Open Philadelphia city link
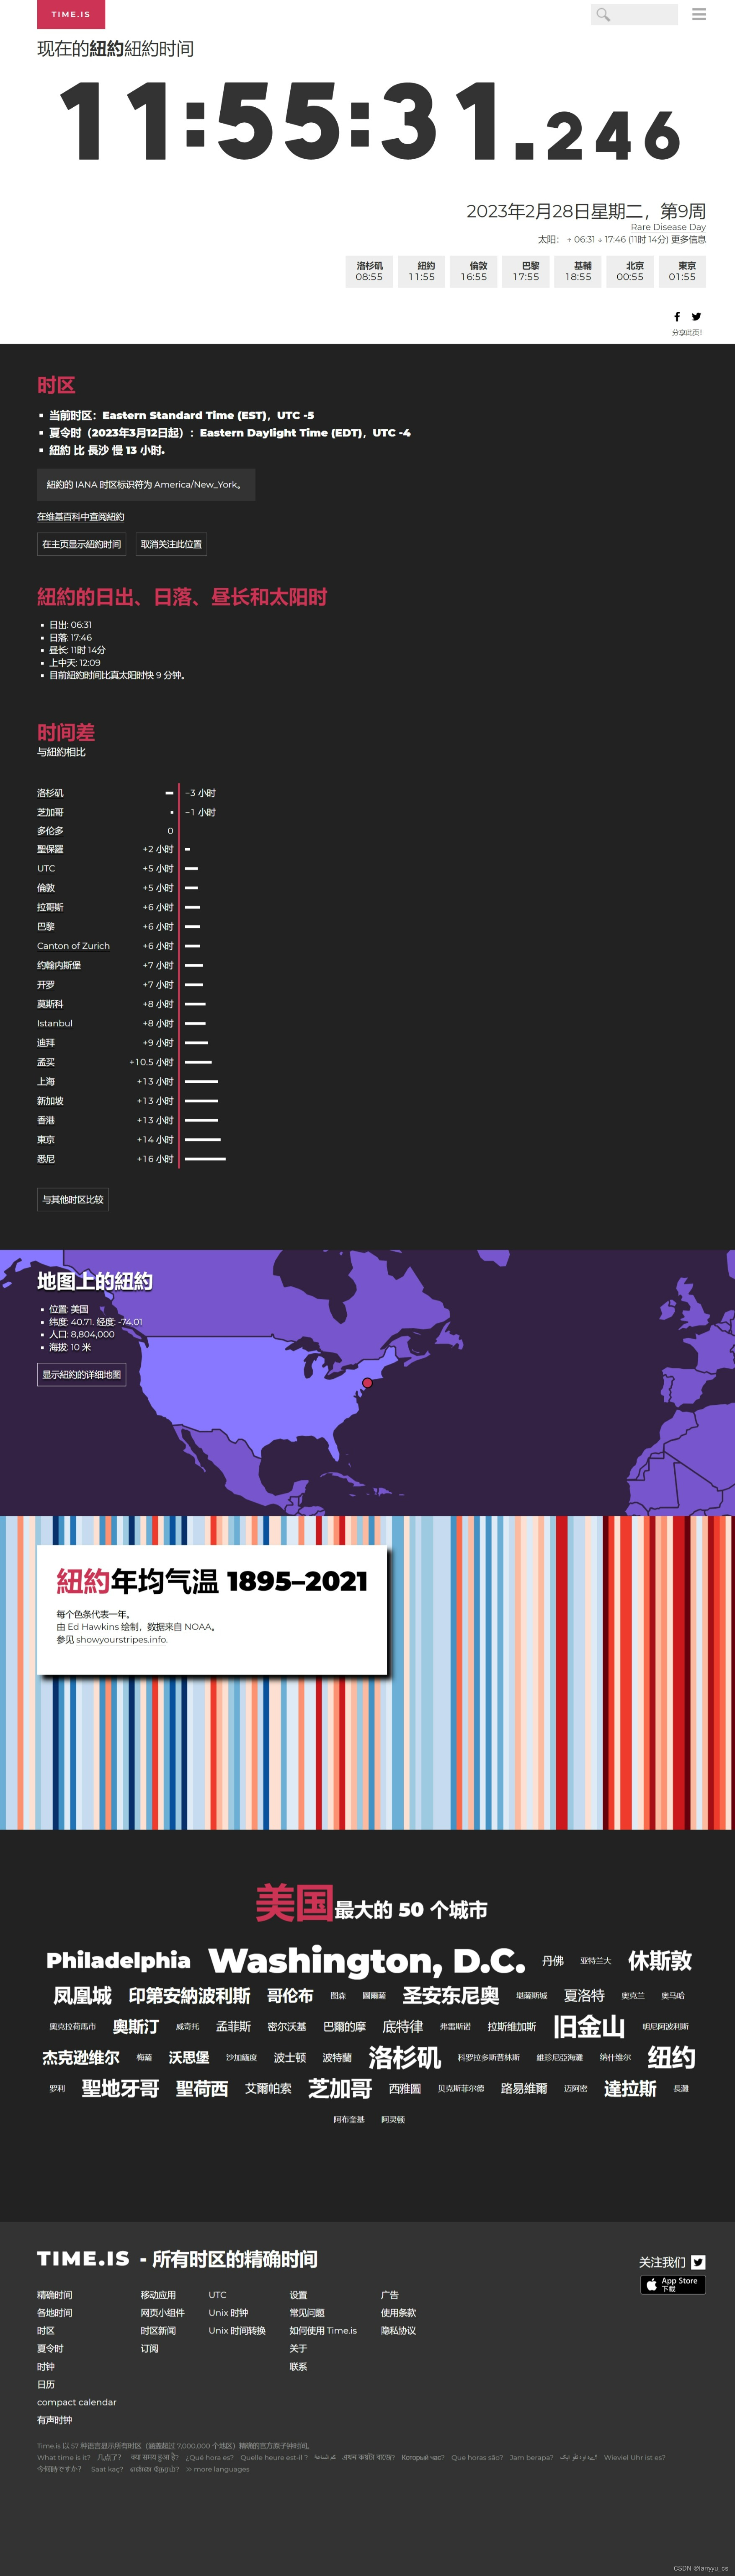735x2576 pixels. point(118,1961)
